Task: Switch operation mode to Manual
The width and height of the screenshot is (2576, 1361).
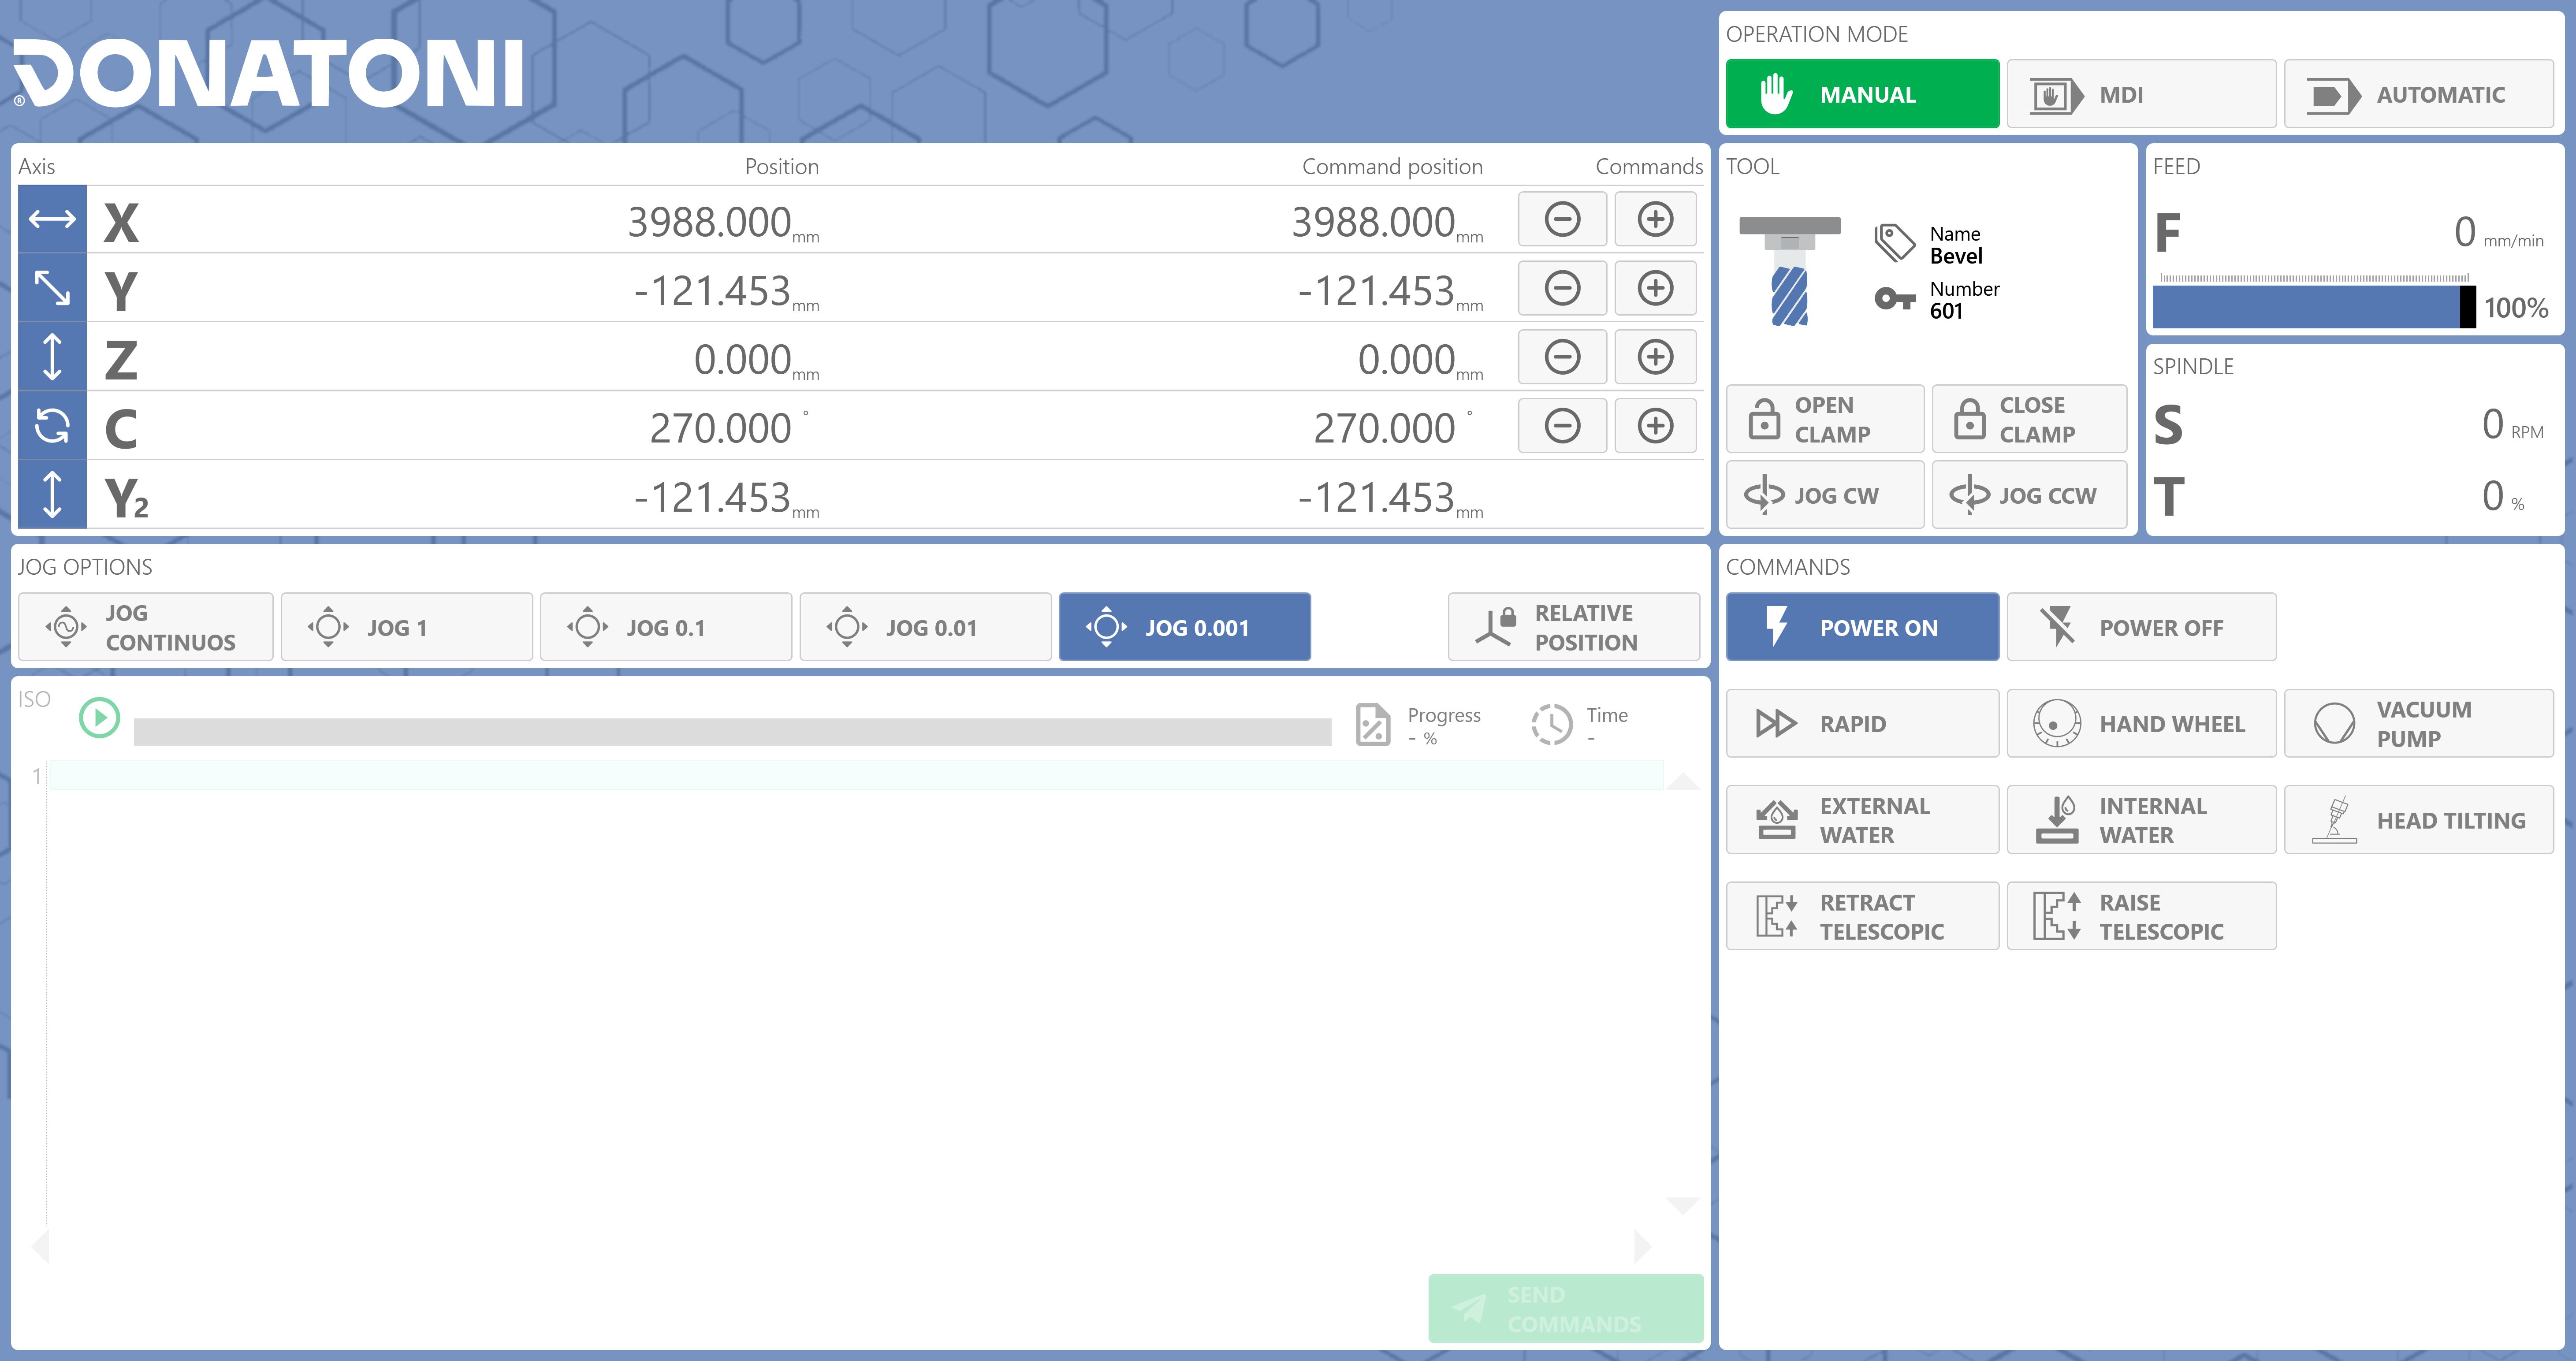Action: coord(1862,94)
